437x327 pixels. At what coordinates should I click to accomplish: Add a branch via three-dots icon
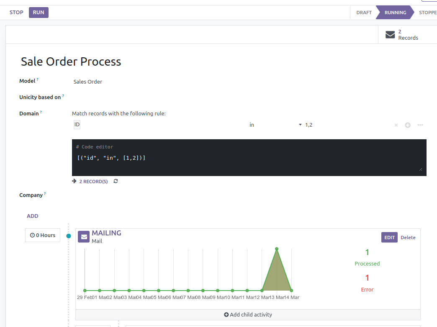pos(420,125)
